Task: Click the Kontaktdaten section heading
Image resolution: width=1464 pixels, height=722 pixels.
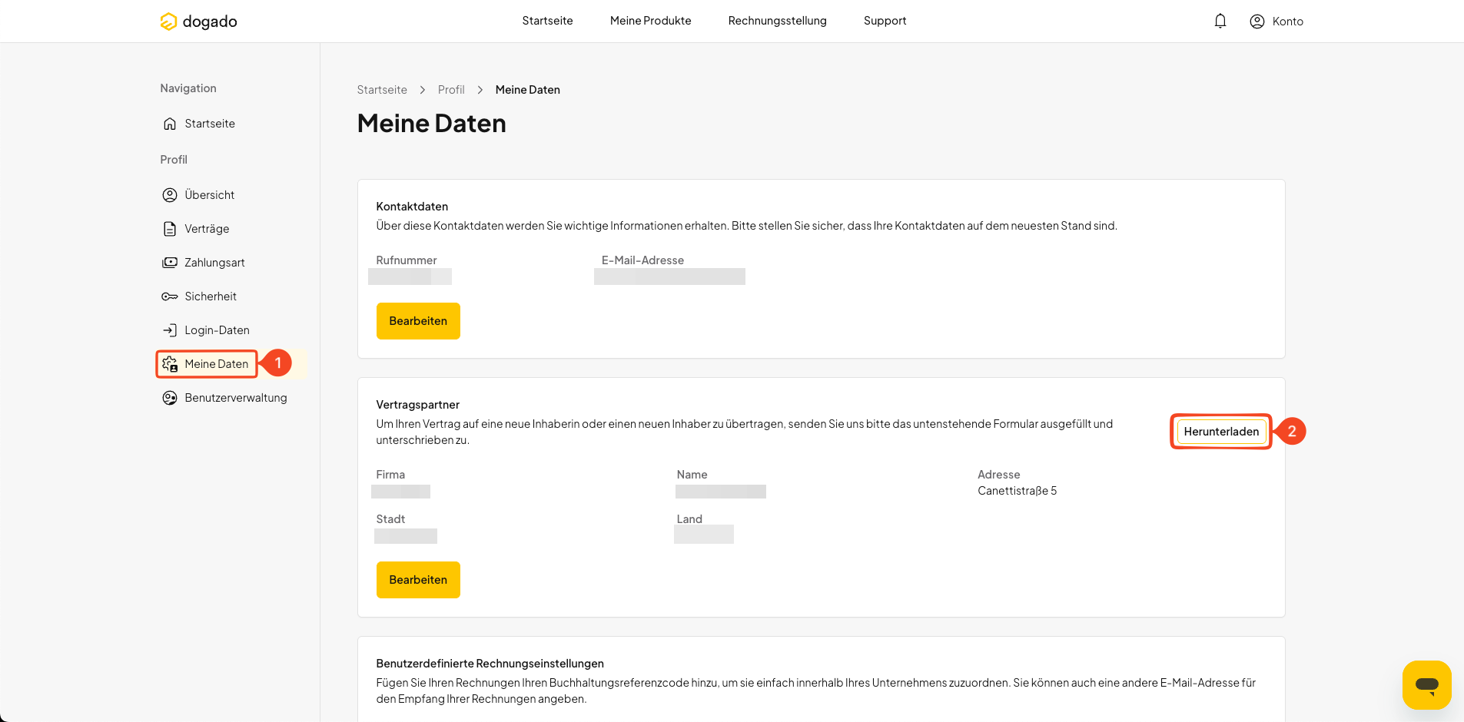Action: [x=412, y=207]
